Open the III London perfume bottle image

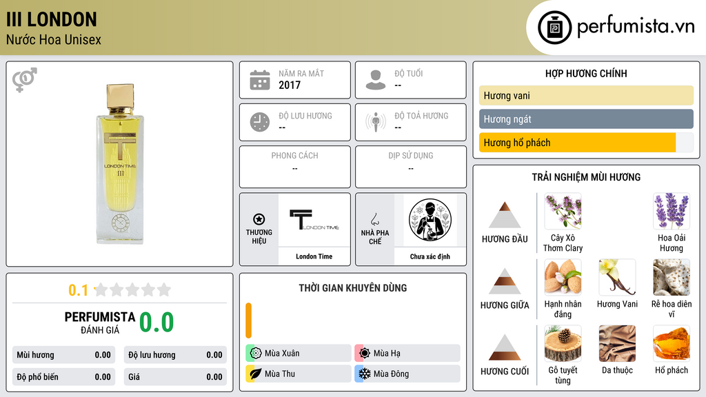[120, 164]
